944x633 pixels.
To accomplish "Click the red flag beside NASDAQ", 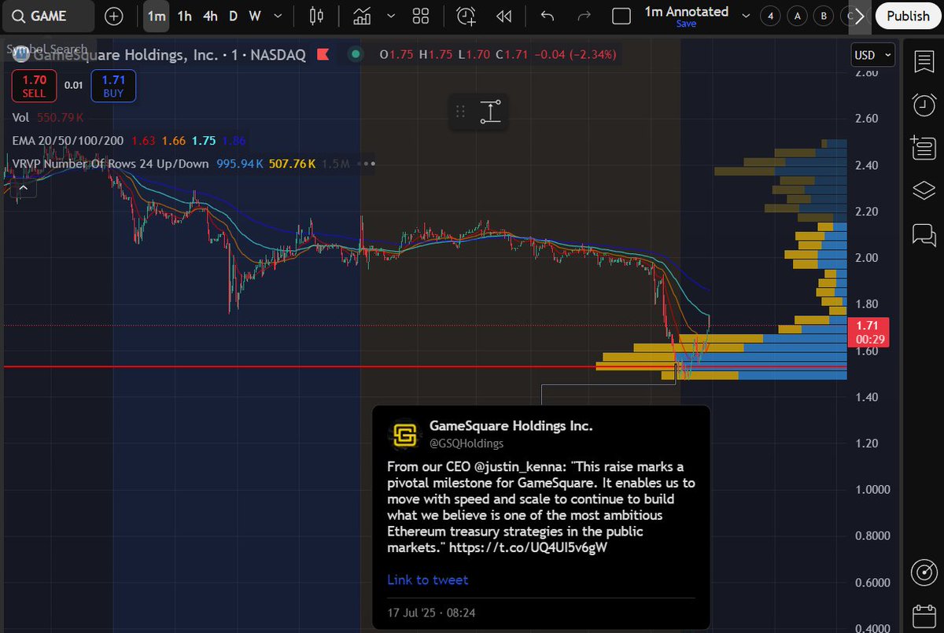I will click(x=323, y=54).
